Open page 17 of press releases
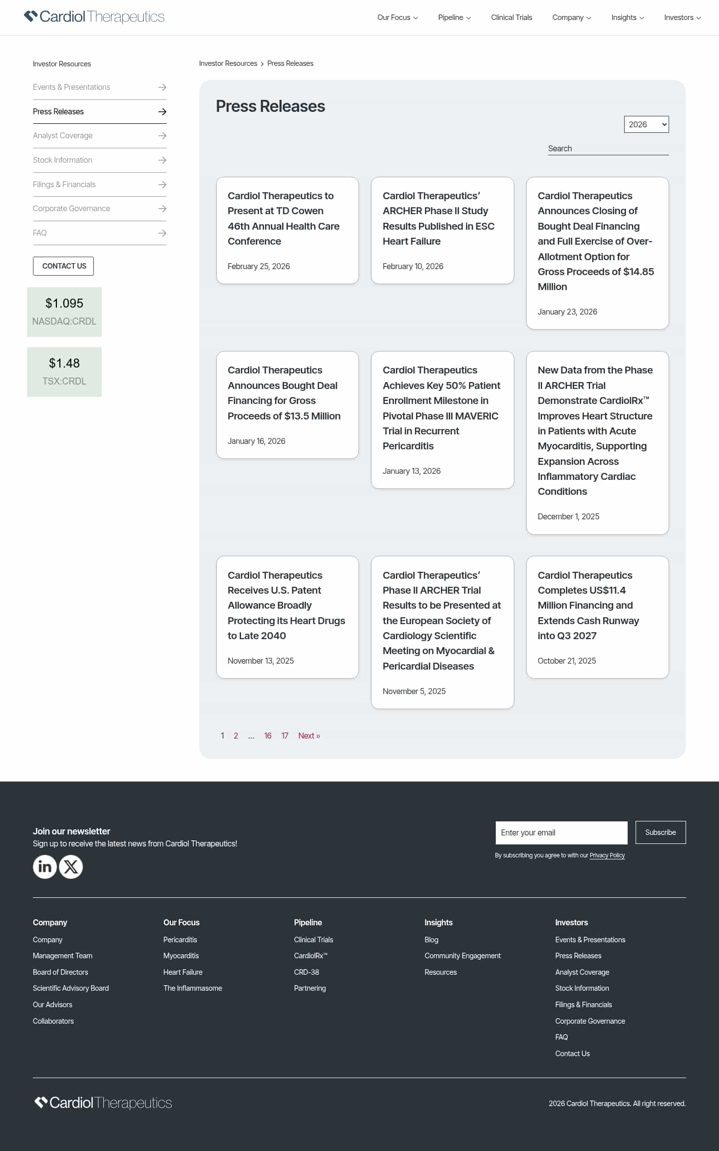This screenshot has width=719, height=1151. point(285,736)
